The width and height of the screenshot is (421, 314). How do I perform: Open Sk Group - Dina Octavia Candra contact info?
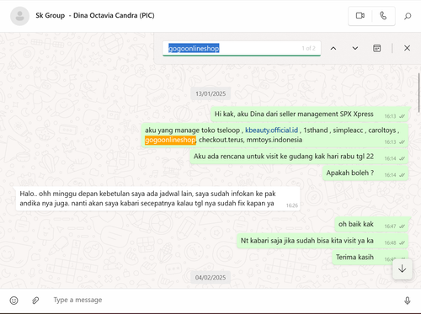click(x=95, y=15)
